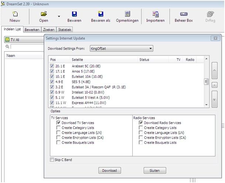Enable TV Create Encryption Lists (CA)
The width and height of the screenshot is (225, 183).
tap(58, 137)
